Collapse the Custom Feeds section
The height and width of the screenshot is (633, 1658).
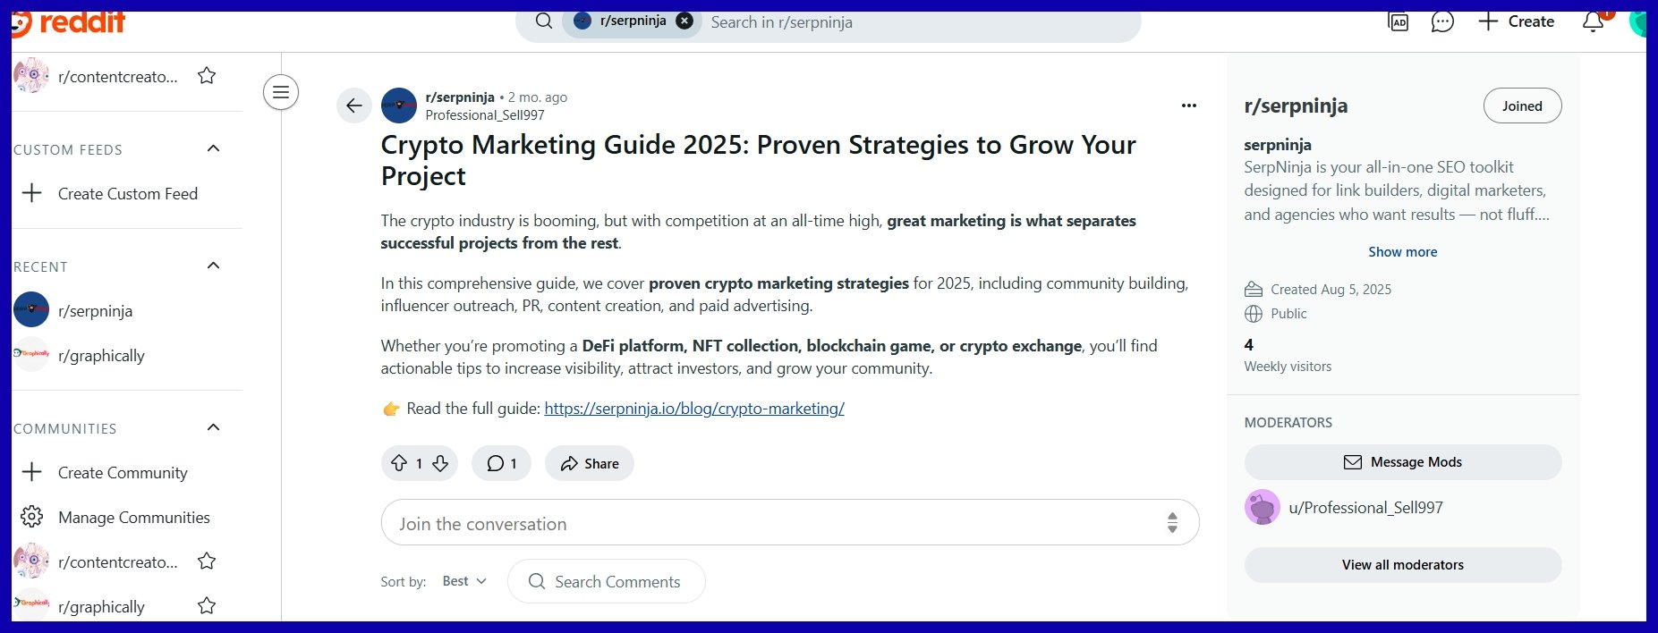point(213,148)
